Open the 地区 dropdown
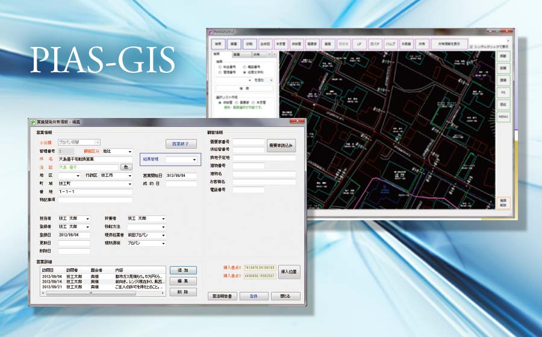The height and width of the screenshot is (337, 542). click(x=69, y=176)
